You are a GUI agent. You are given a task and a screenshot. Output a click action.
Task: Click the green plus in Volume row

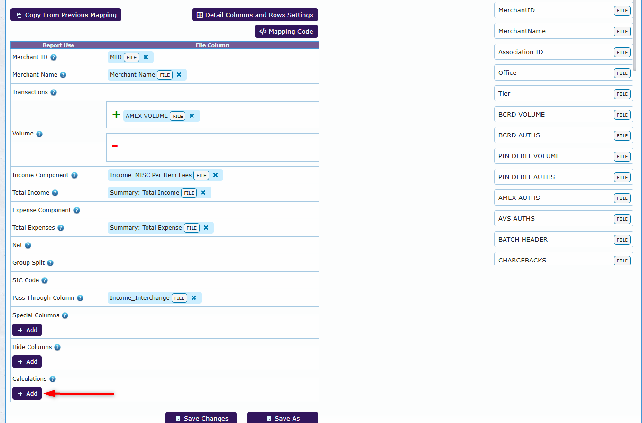[x=116, y=115]
